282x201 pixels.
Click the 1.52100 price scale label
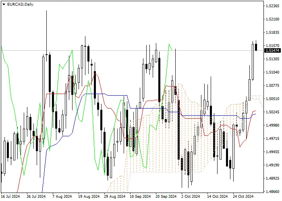(272, 19)
